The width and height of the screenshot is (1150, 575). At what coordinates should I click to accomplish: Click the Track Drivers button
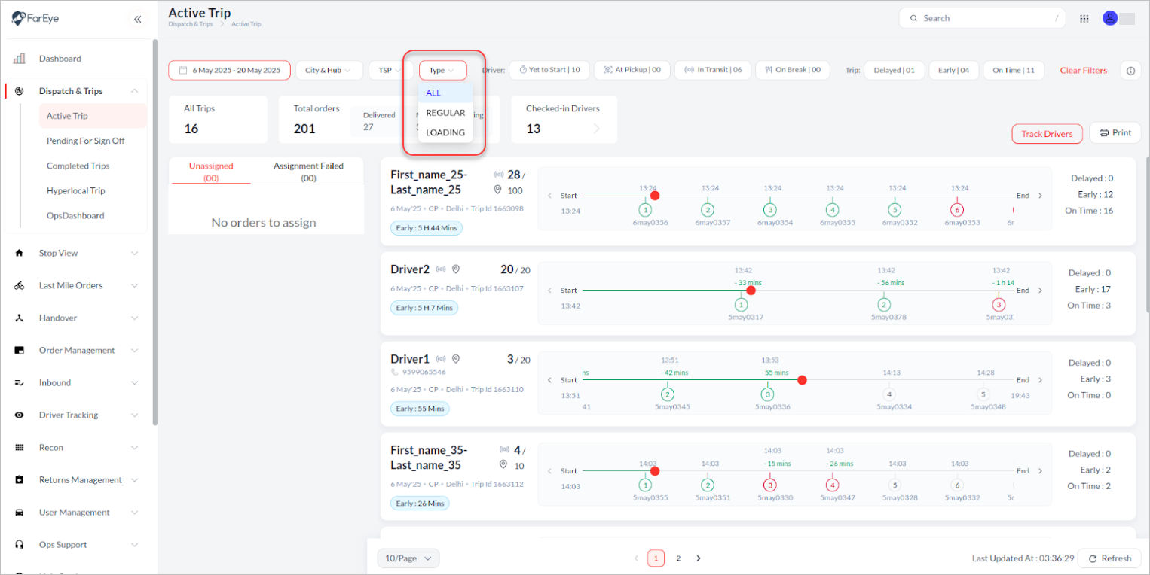(1047, 134)
